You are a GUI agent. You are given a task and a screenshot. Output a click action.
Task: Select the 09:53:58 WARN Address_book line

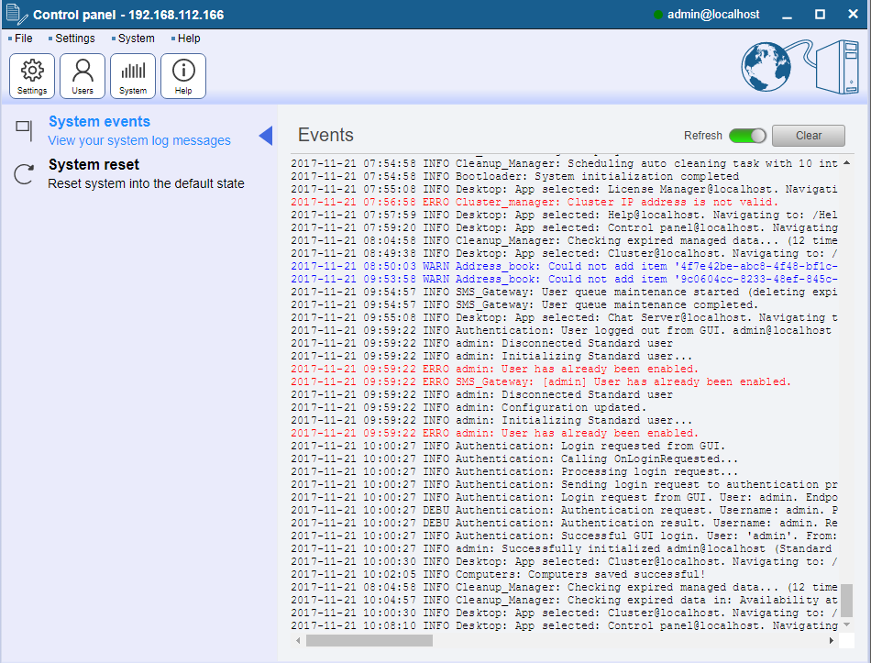(565, 279)
